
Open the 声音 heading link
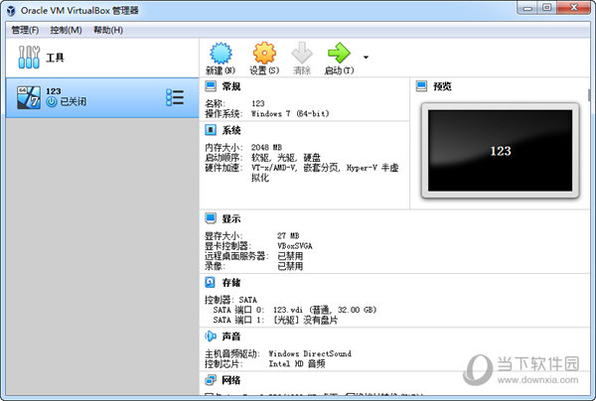(231, 336)
